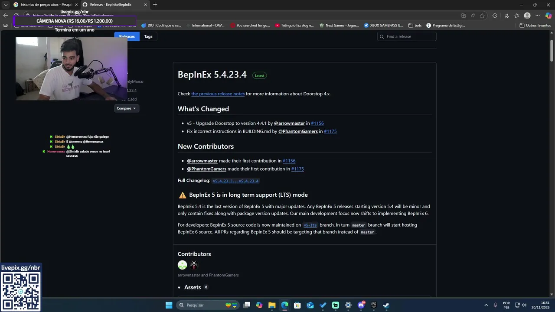Image resolution: width=555 pixels, height=312 pixels.
Task: Open Copilot sidebar in Edge
Action: coord(548,16)
